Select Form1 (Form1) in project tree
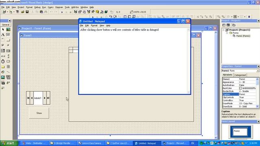The height and width of the screenshot is (146, 260). pos(243,36)
